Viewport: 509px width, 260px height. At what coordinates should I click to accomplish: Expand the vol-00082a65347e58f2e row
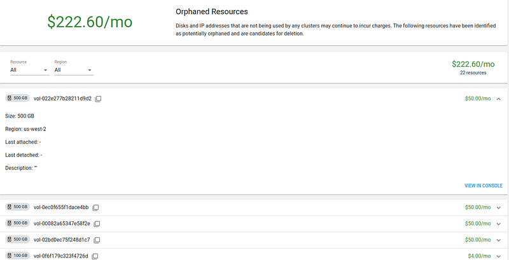[x=499, y=224]
